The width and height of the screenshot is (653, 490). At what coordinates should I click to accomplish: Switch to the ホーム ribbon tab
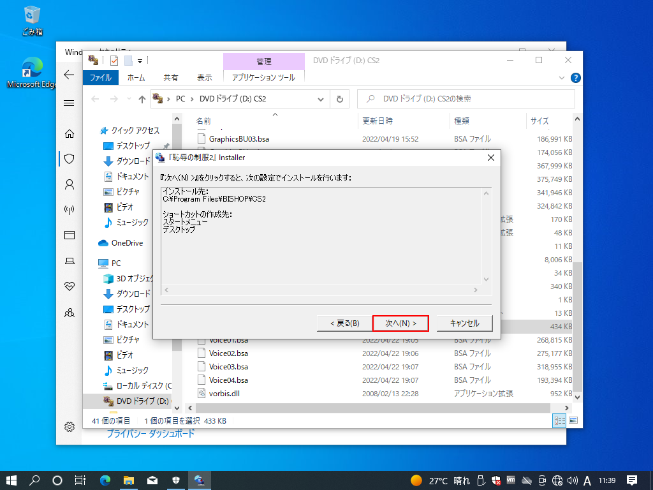pos(136,77)
